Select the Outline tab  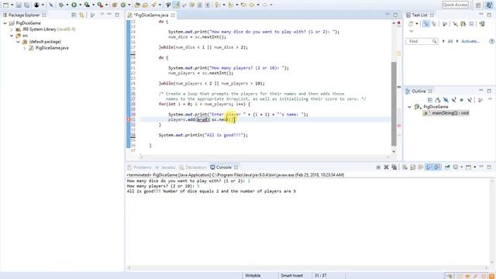click(418, 91)
